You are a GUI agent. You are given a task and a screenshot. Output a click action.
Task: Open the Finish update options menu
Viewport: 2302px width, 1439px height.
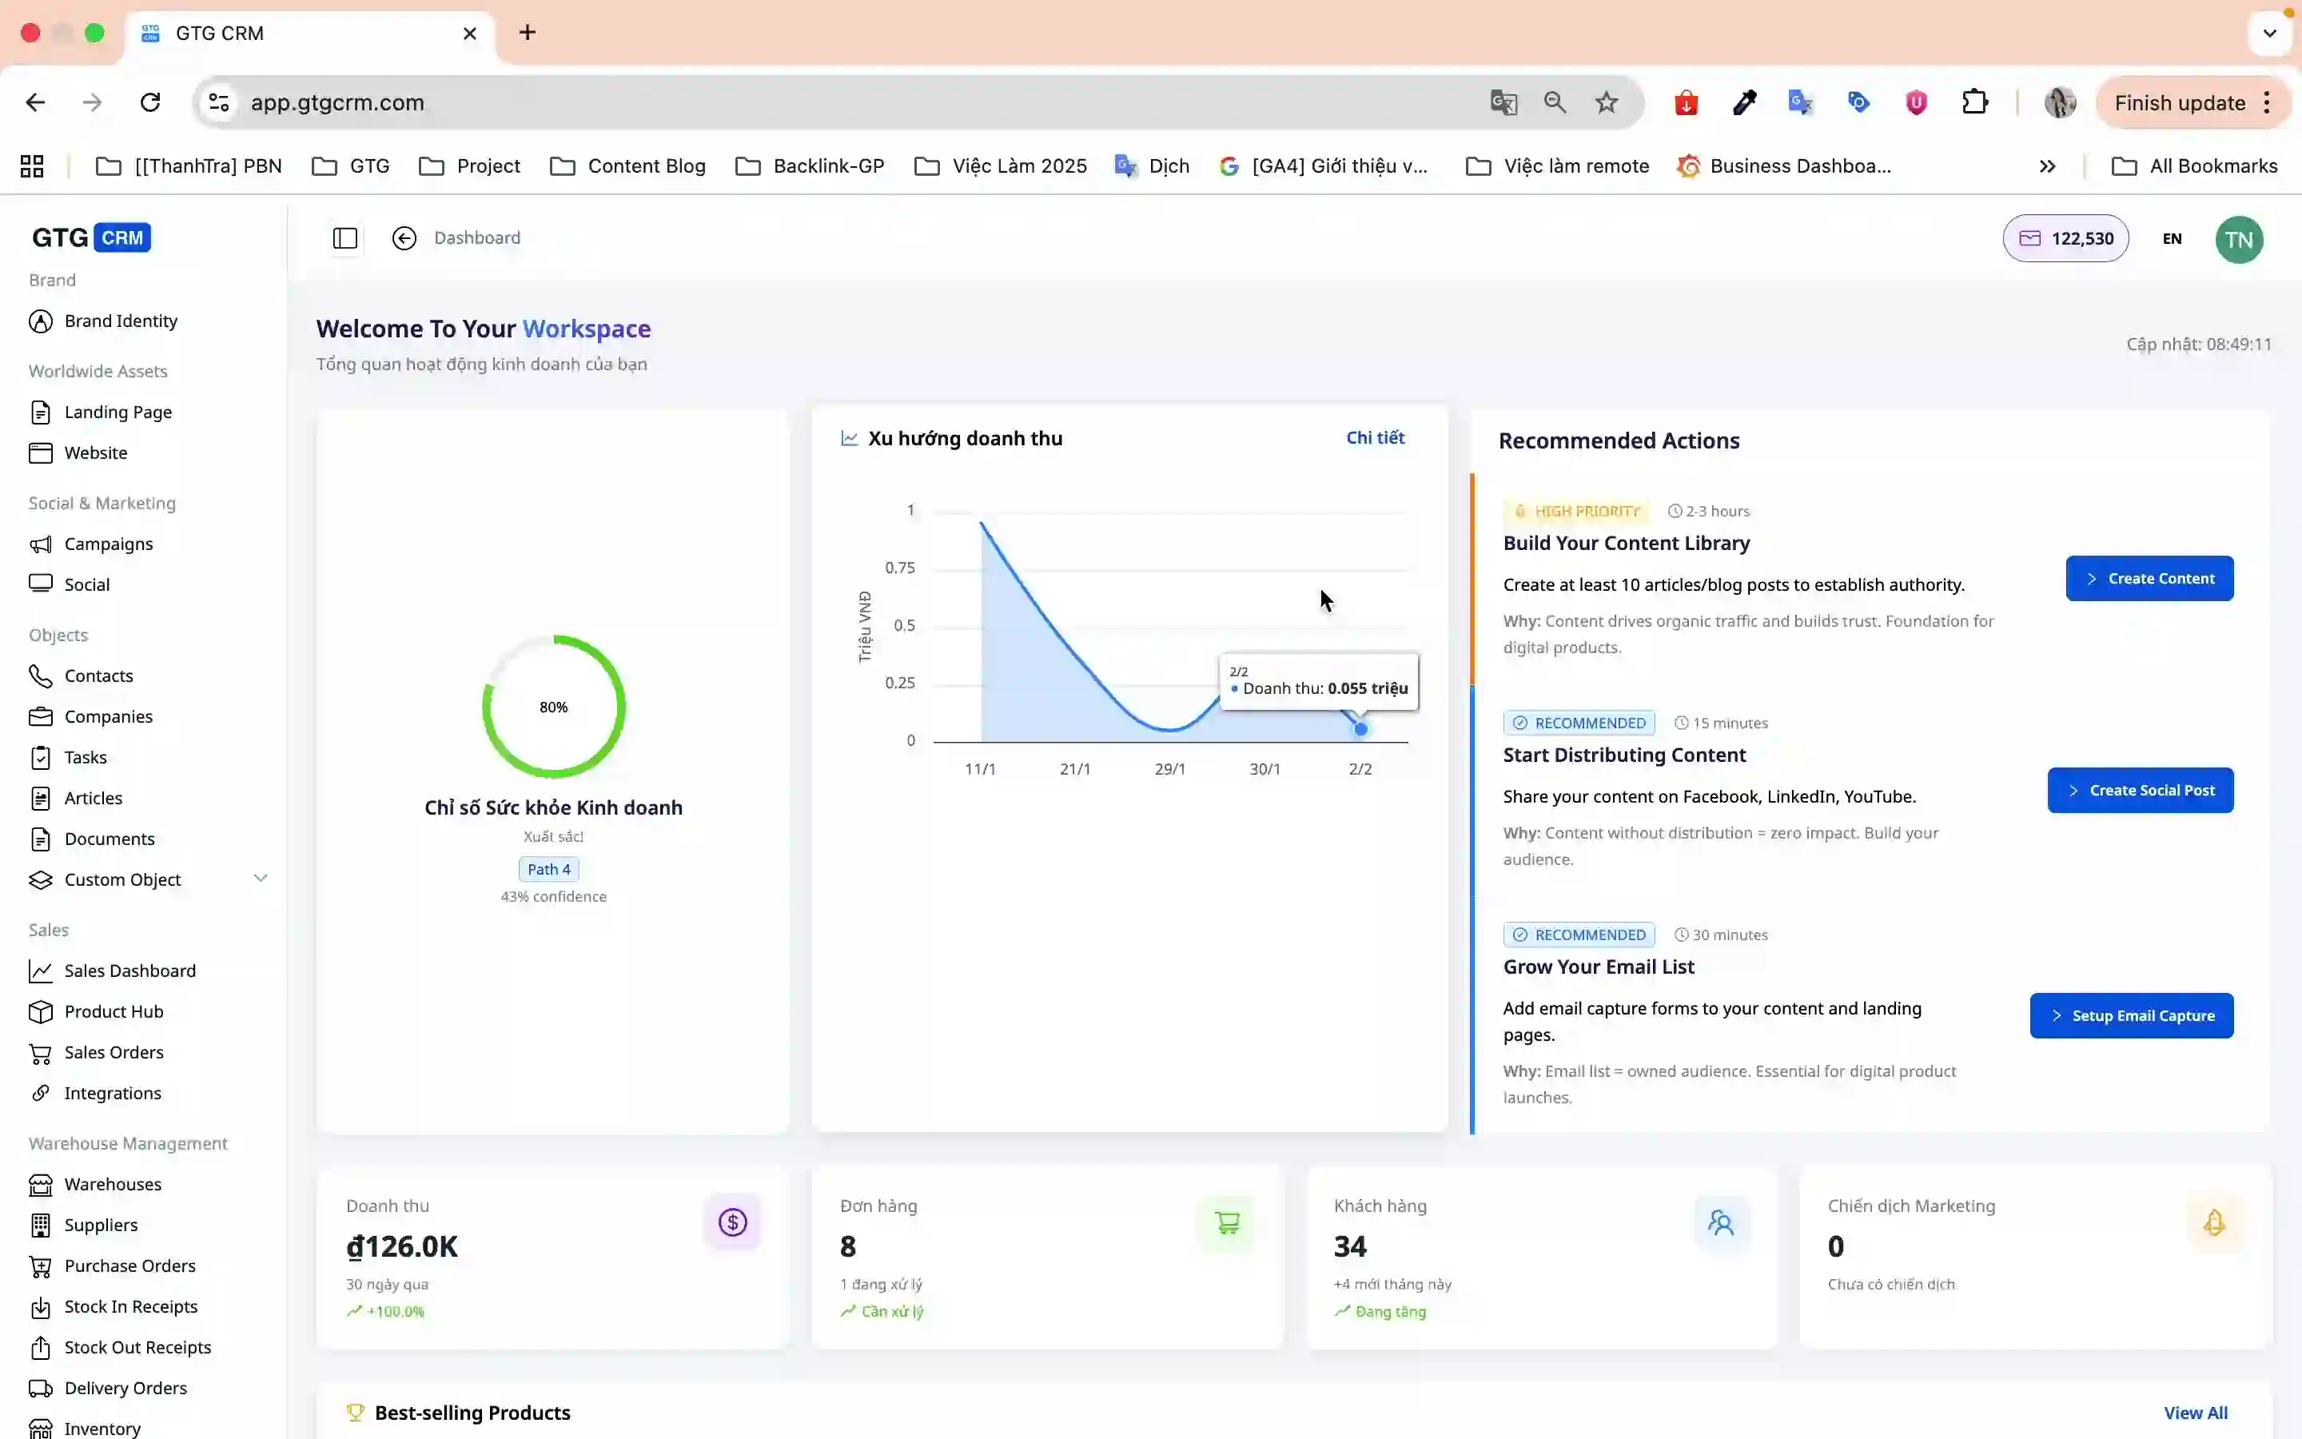(x=2267, y=102)
